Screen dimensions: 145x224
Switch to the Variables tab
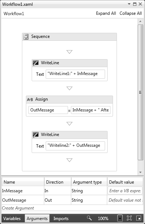(x=12, y=219)
